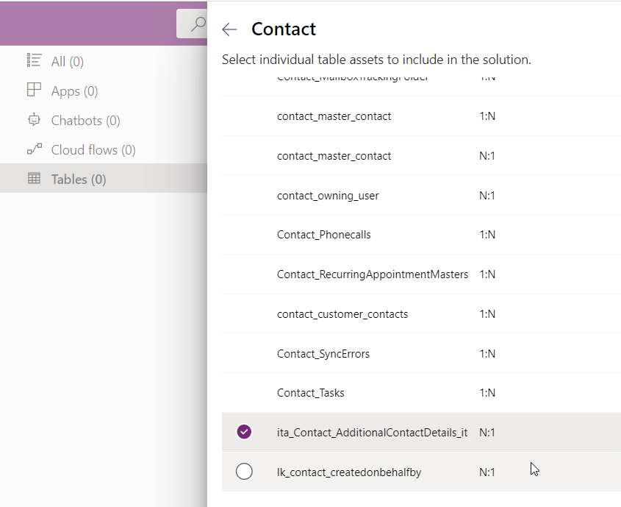Click the Apps grid icon

click(x=34, y=91)
